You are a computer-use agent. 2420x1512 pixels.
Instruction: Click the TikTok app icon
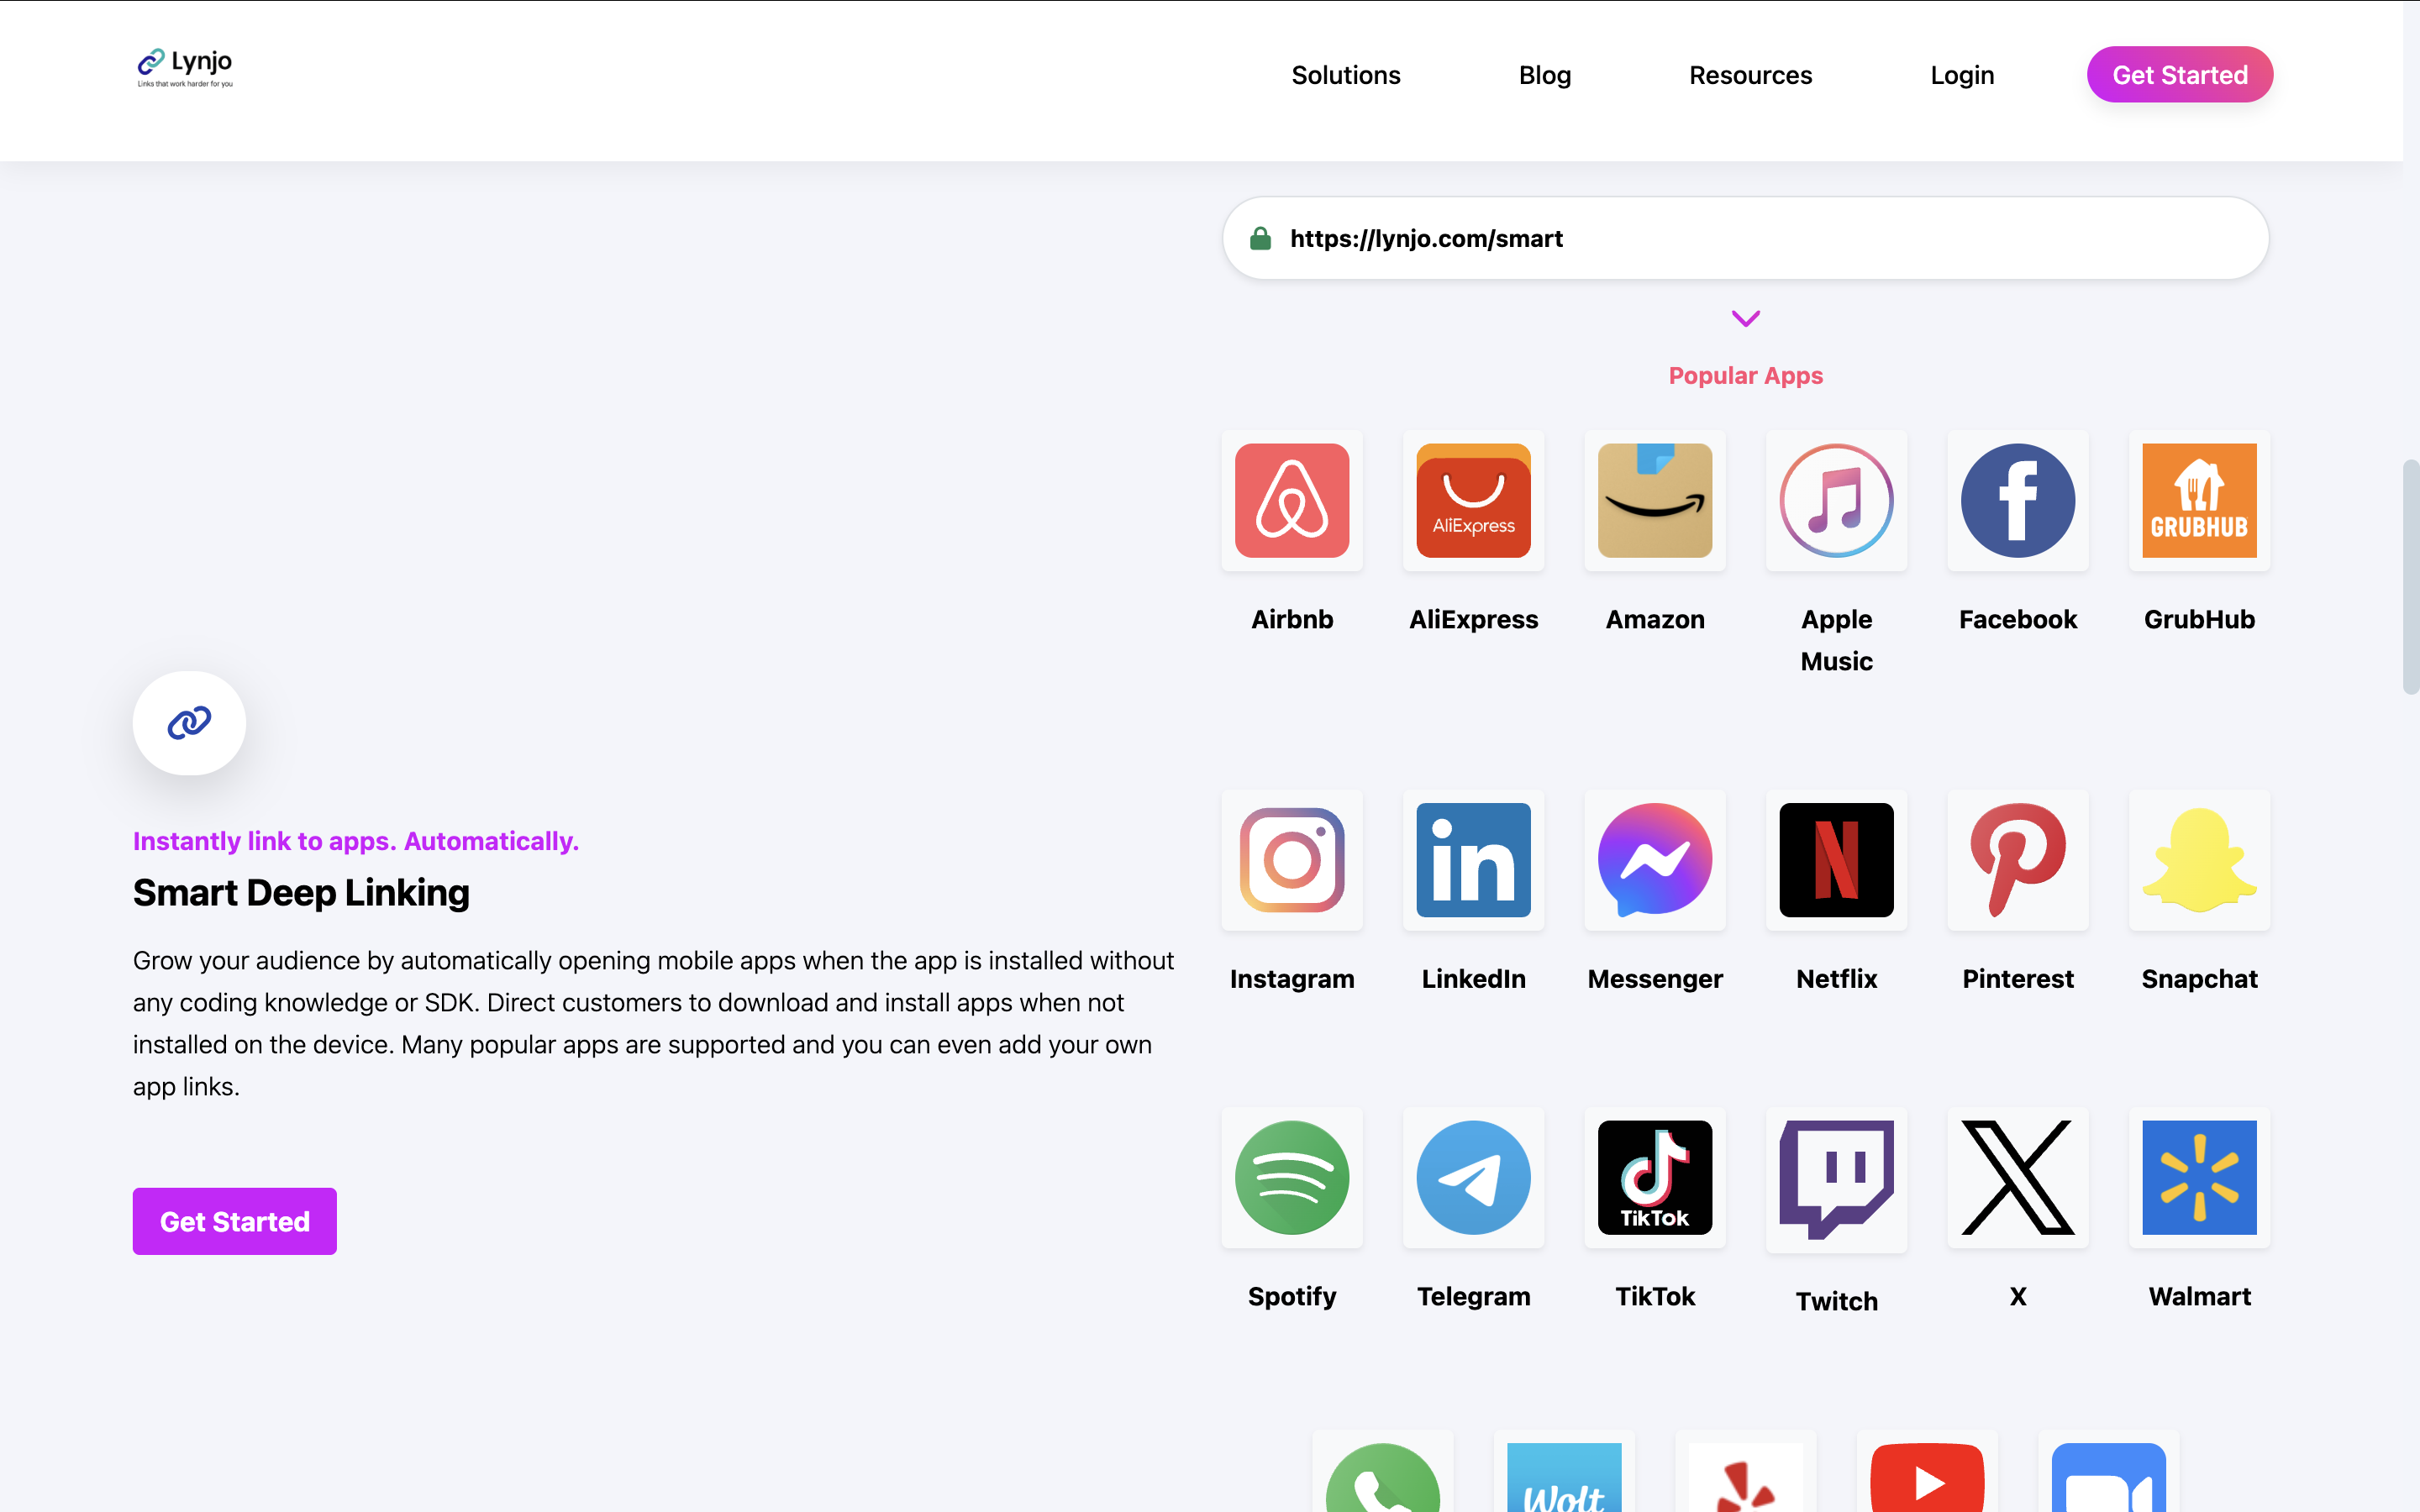[x=1655, y=1178]
